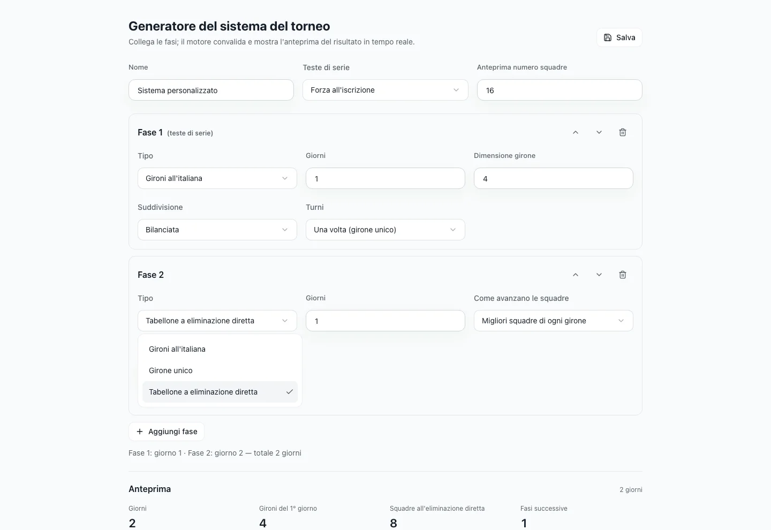Screen dimensions: 771x530
Task: Move Fase 2 up with chevron icon
Action: tap(576, 275)
